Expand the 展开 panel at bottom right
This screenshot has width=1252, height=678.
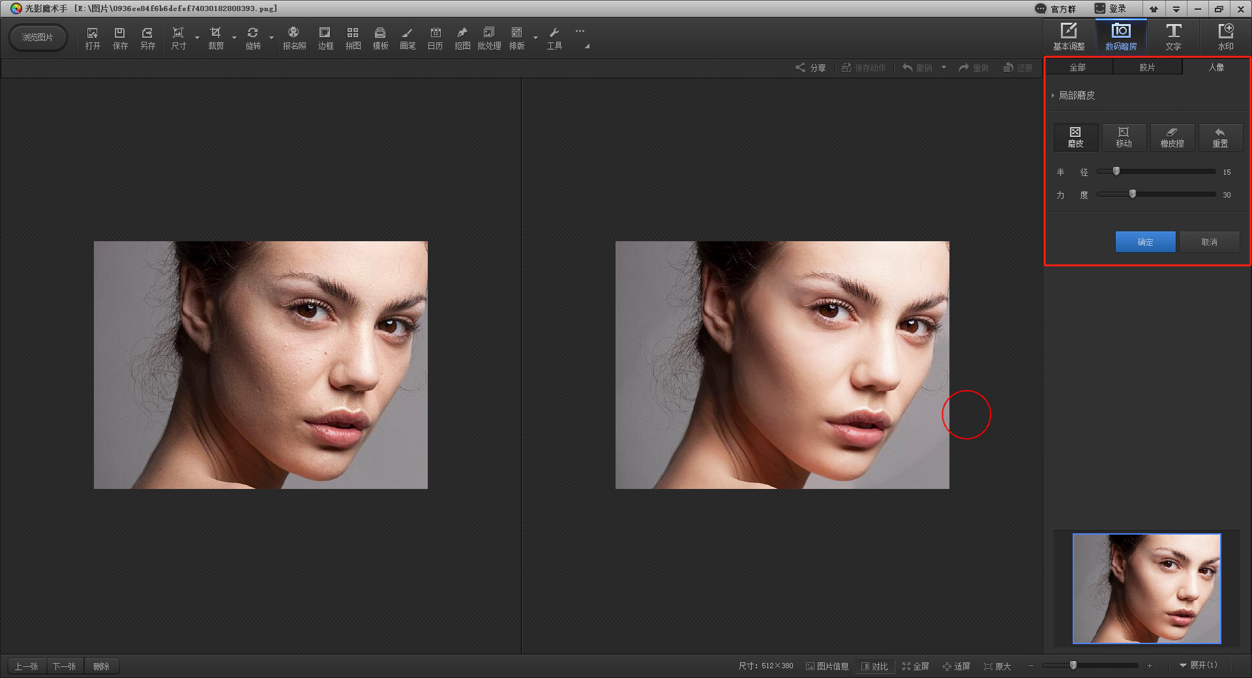1198,666
